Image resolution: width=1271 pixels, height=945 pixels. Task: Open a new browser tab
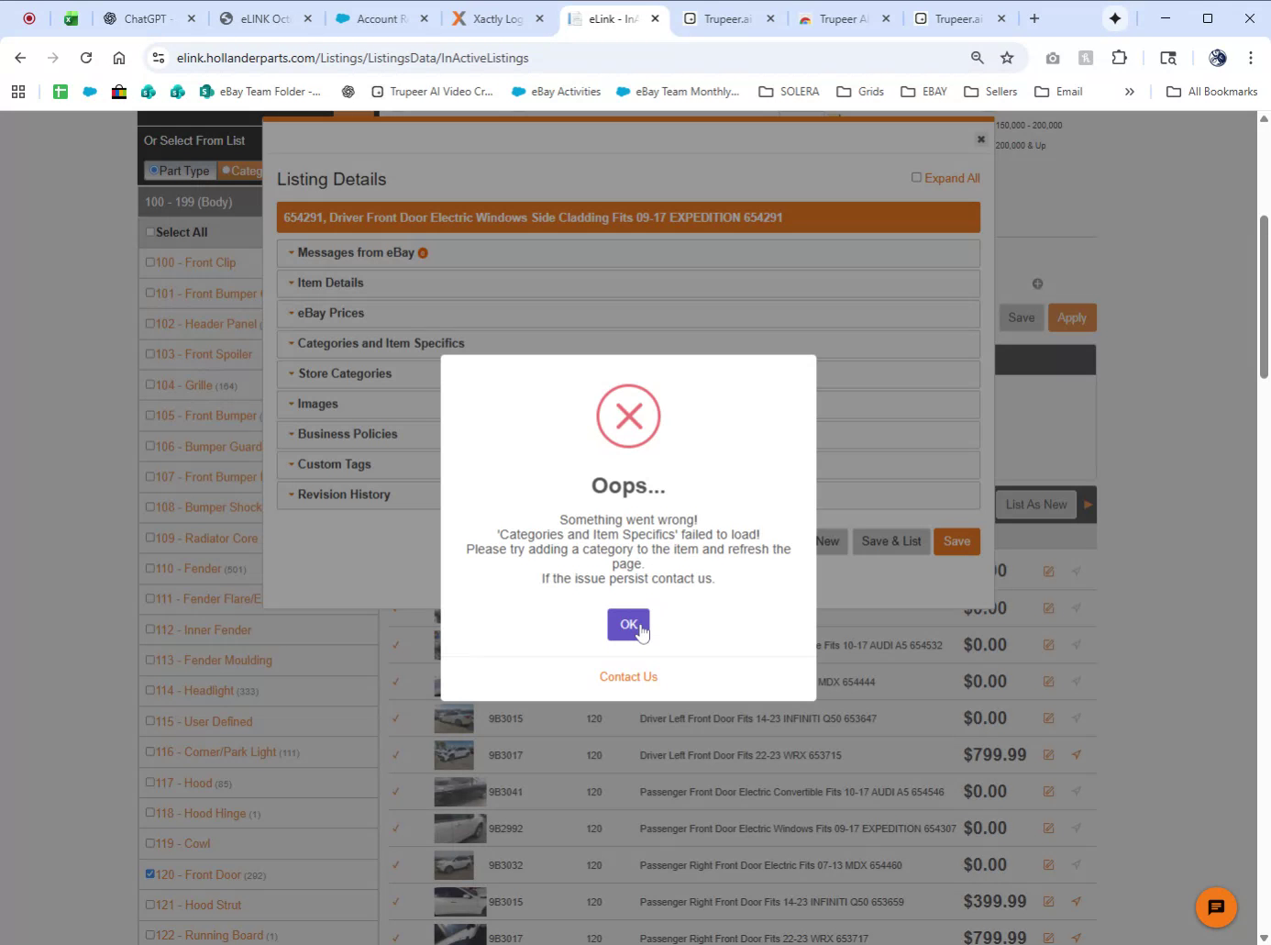click(1034, 18)
